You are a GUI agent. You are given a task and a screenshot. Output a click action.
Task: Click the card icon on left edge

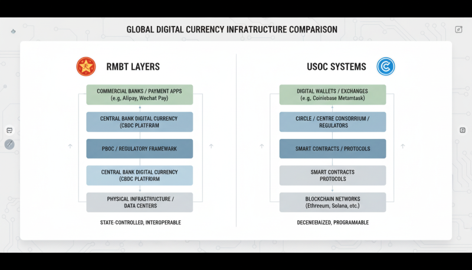click(9, 130)
